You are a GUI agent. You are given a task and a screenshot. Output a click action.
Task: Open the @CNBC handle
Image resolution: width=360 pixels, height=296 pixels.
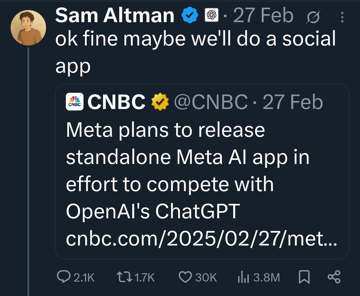pos(211,102)
